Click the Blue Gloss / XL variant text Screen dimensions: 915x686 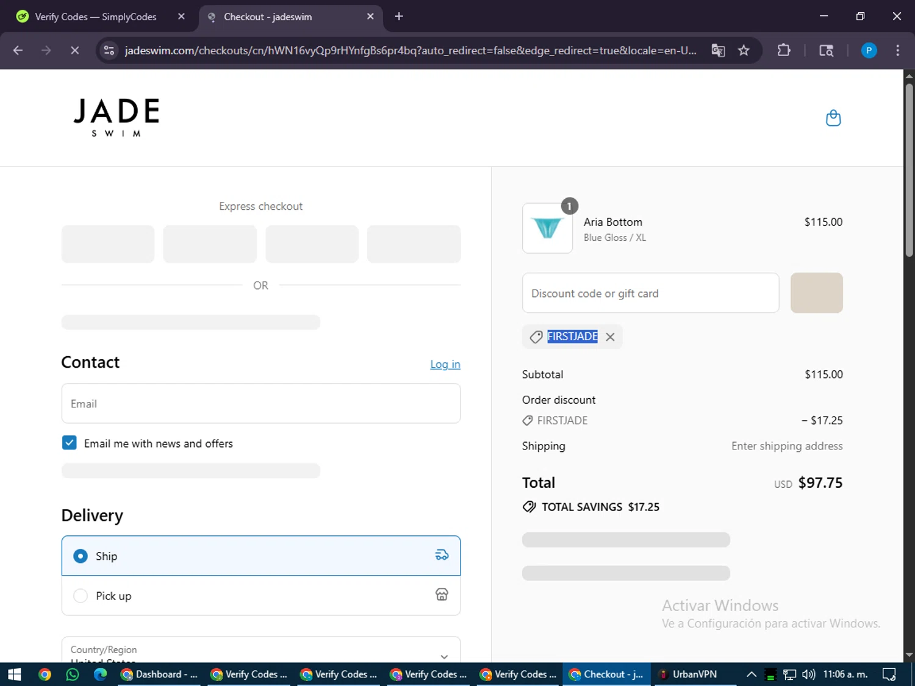click(x=615, y=238)
